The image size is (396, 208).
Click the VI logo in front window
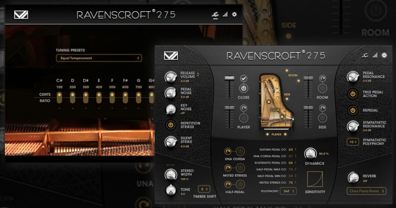[171, 56]
